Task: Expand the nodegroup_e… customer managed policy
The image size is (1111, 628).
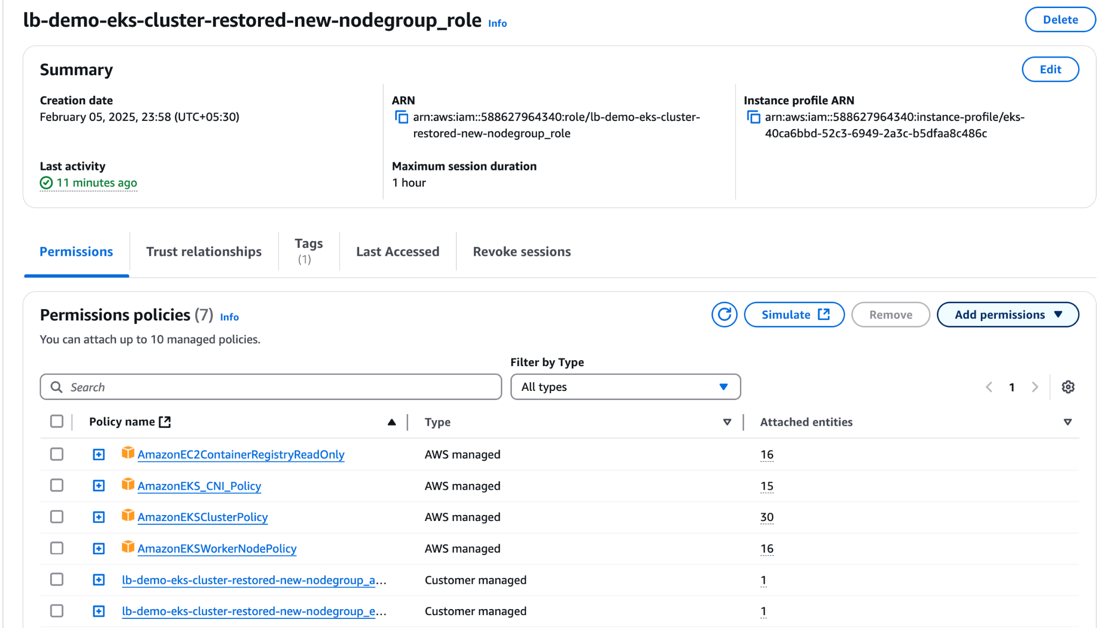Action: coord(99,611)
